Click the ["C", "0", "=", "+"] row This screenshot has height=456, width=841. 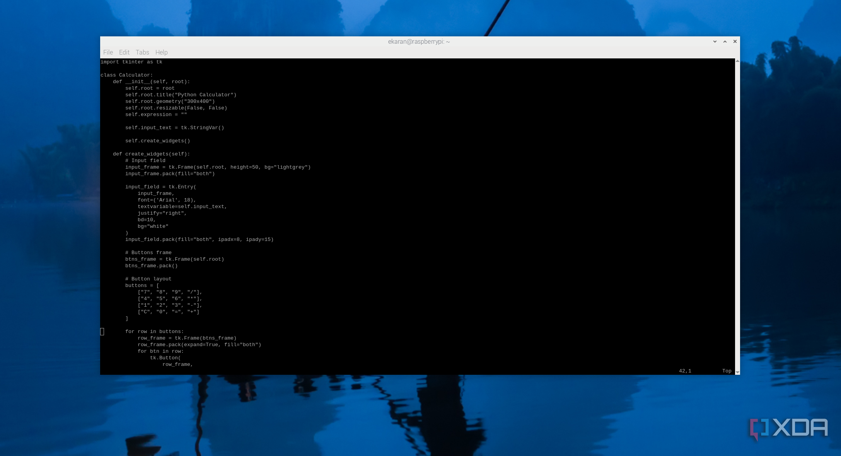click(x=169, y=312)
